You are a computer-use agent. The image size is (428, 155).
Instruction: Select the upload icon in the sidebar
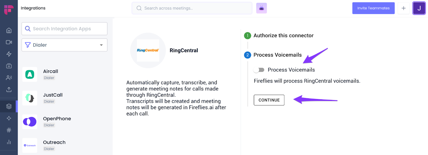coord(9,89)
